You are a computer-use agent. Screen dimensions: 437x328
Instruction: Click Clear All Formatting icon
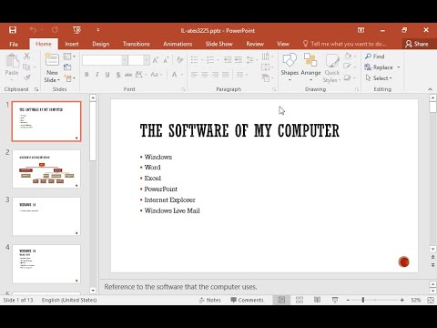(180, 60)
